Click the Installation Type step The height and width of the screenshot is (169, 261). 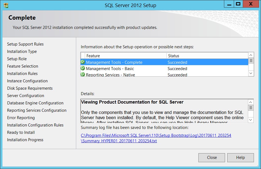coord(22,52)
